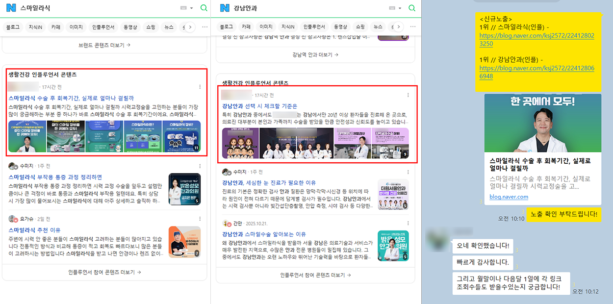The image size is (613, 304).
Task: Open options menu for 강남안과 선택 기준 post
Action: [x=408, y=95]
